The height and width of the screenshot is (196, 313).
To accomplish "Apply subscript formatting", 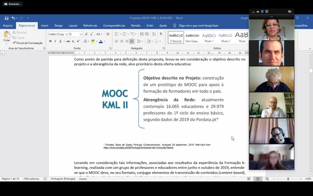I will [73, 41].
